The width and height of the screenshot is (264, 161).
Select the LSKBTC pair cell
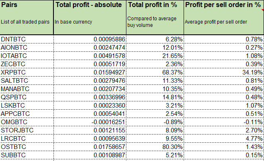[27, 106]
